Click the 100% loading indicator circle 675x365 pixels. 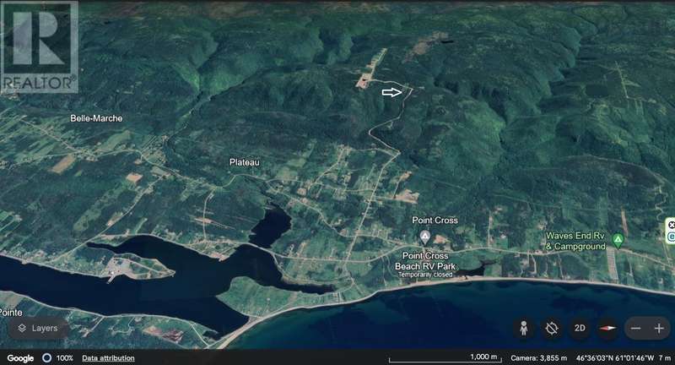pyautogui.click(x=47, y=358)
